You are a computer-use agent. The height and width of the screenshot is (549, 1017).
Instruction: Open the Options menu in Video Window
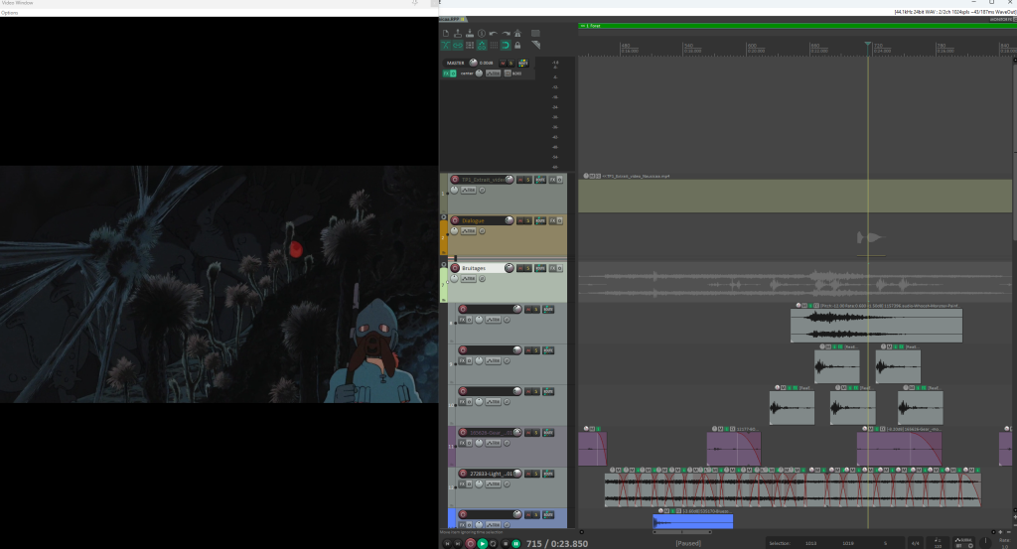pos(9,13)
